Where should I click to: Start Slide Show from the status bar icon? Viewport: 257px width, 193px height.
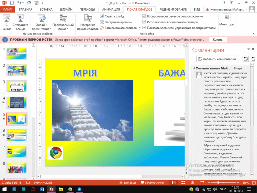coord(202,183)
